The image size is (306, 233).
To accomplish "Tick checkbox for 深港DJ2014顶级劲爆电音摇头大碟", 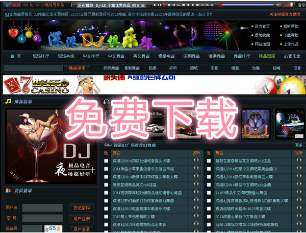I will click(x=106, y=160).
